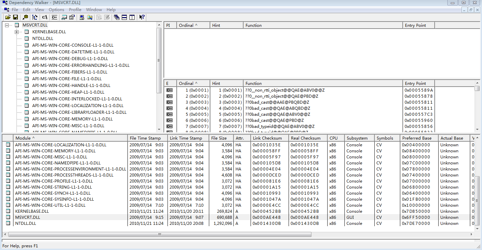
Task: Select API-MS-WIN-CORE-CONSOLE-L1-1-0.DLL in the tree
Action: coord(73,45)
